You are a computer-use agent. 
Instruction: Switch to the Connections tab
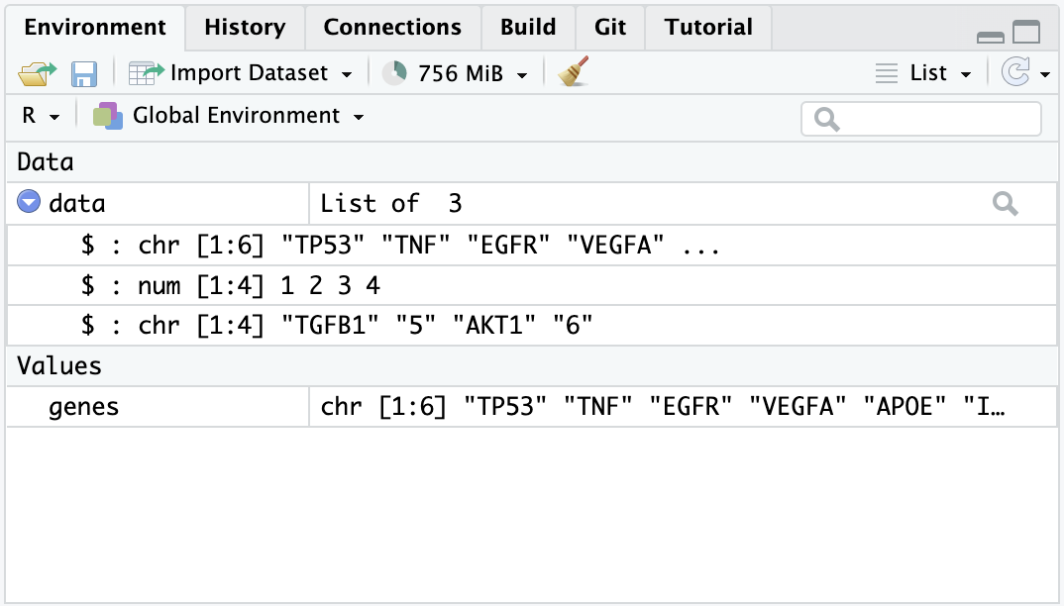[x=392, y=27]
